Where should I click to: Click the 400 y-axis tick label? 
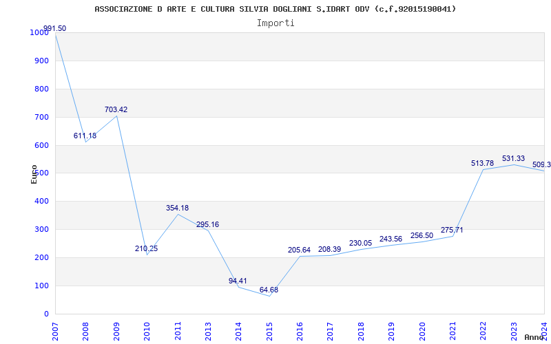[41, 202]
